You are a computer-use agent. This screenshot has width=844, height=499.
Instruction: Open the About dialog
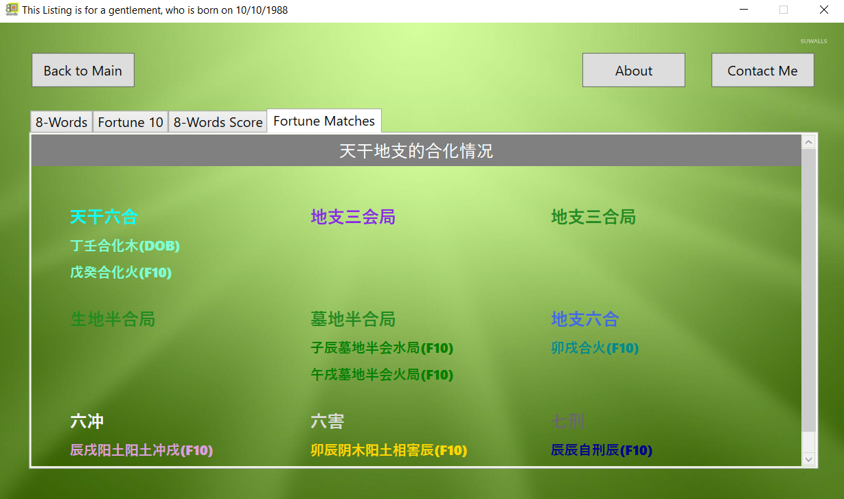point(633,71)
